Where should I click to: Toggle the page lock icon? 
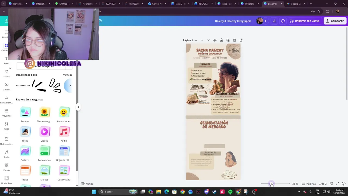point(221,40)
